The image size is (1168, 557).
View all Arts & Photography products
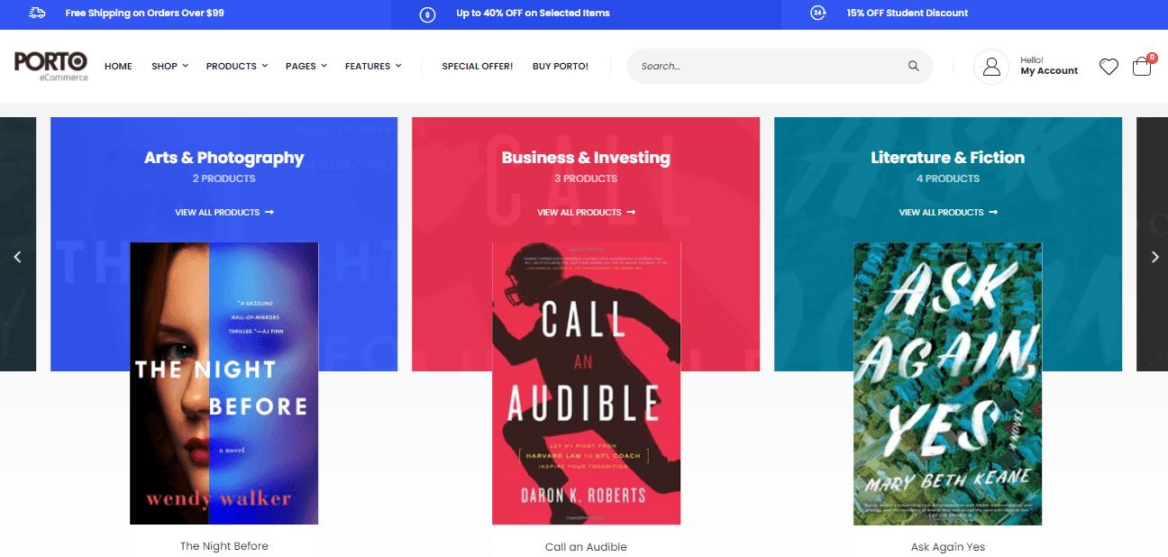point(224,213)
